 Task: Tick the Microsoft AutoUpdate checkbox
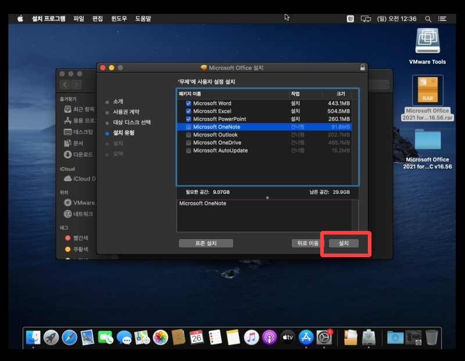pyautogui.click(x=188, y=150)
